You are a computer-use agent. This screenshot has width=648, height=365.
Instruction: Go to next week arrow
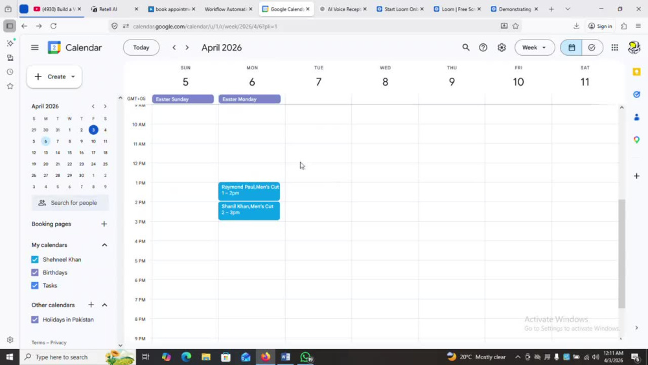tap(187, 47)
